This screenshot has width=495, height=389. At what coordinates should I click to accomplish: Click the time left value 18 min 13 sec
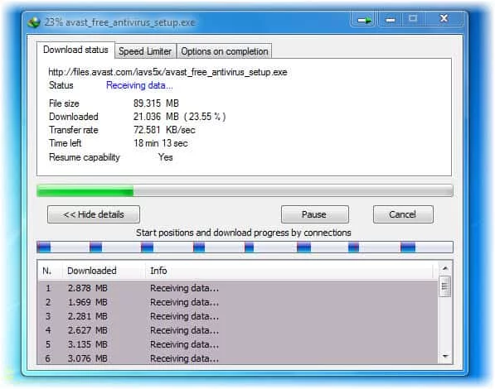click(160, 143)
